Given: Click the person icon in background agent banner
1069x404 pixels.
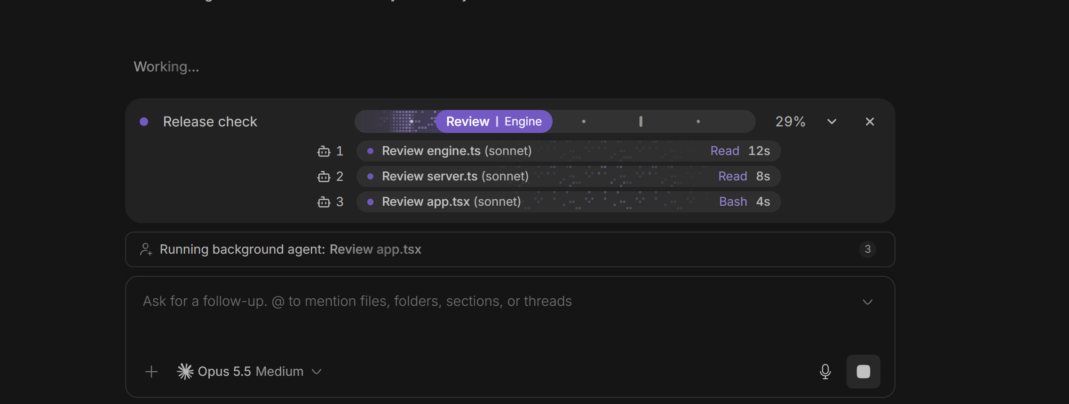Looking at the screenshot, I should tap(146, 249).
